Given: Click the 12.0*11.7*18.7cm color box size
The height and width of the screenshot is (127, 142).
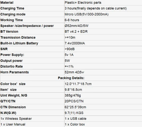Looking at the screenshot, I should point(78,84).
